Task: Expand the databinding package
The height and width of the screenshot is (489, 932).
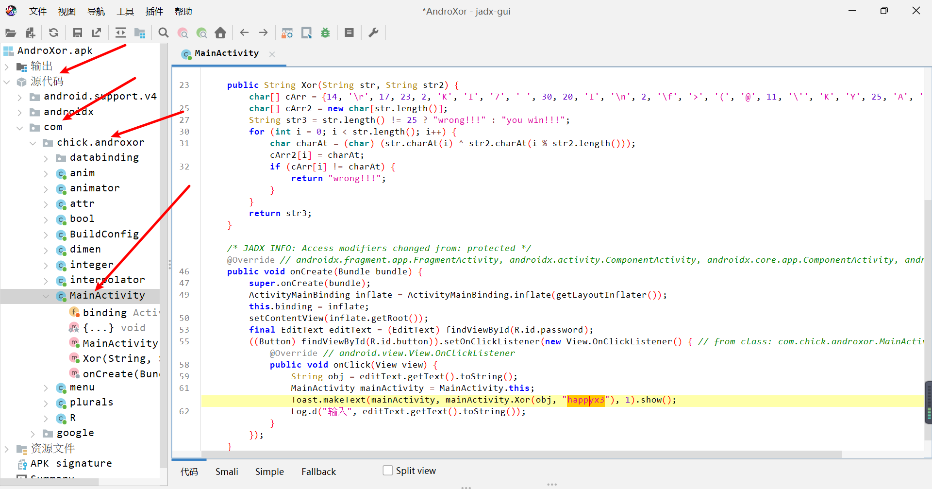Action: tap(46, 158)
